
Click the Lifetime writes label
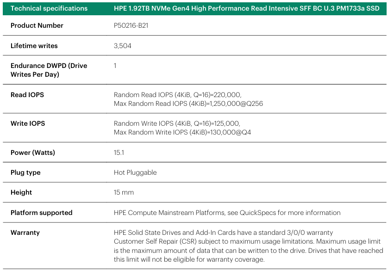pyautogui.click(x=34, y=46)
